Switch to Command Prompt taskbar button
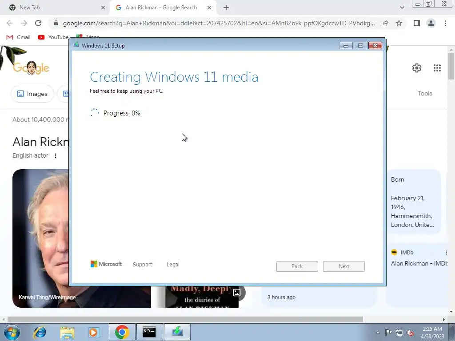Image resolution: width=455 pixels, height=341 pixels. pyautogui.click(x=149, y=332)
